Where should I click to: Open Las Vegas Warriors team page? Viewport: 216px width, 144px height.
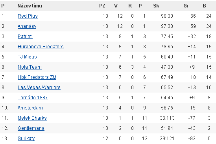click(39, 87)
